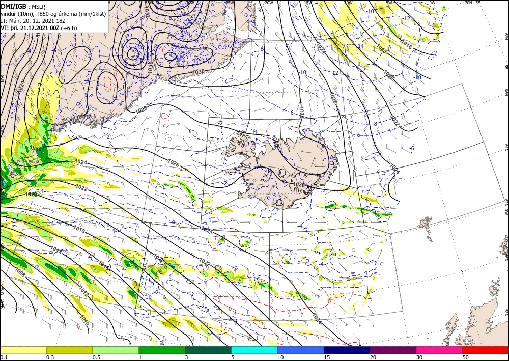This screenshot has width=509, height=361.
Task: Click the yellow 0.1–0.3 legend color segment
Action: (23, 350)
